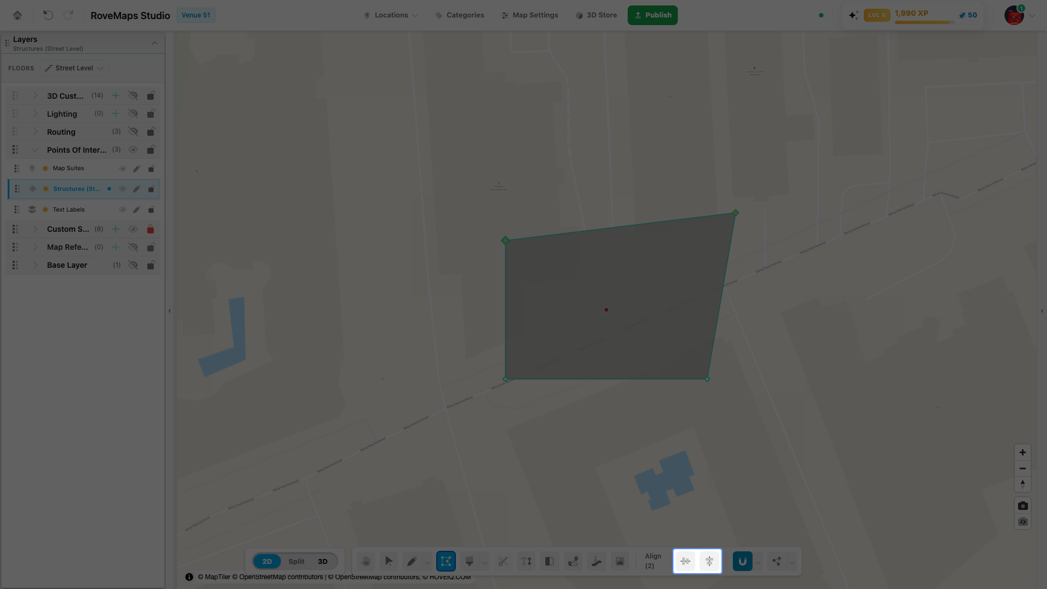Go to home icon
The width and height of the screenshot is (1047, 589).
click(x=17, y=15)
